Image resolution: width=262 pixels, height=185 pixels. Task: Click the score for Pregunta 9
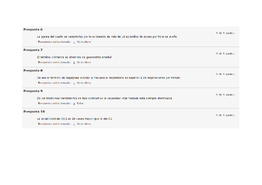click(x=226, y=95)
